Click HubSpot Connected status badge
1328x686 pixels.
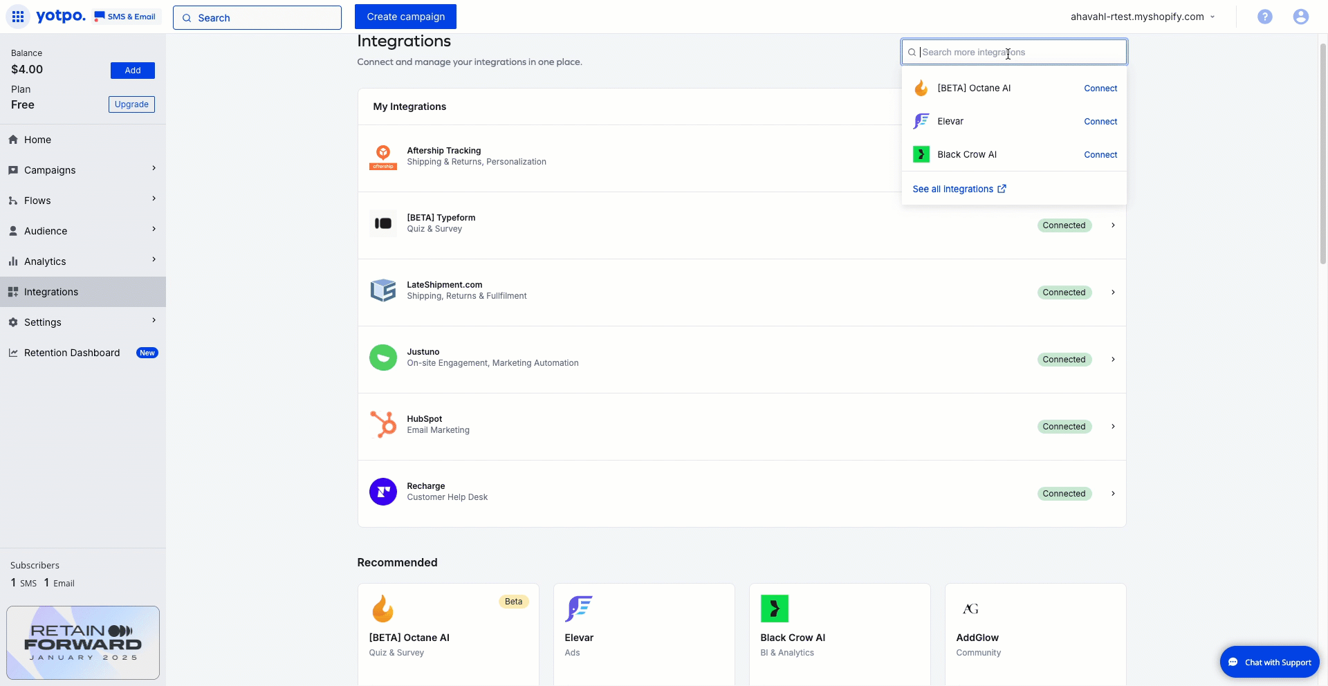coord(1064,427)
